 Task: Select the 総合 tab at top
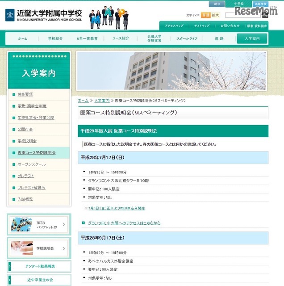[217, 4]
